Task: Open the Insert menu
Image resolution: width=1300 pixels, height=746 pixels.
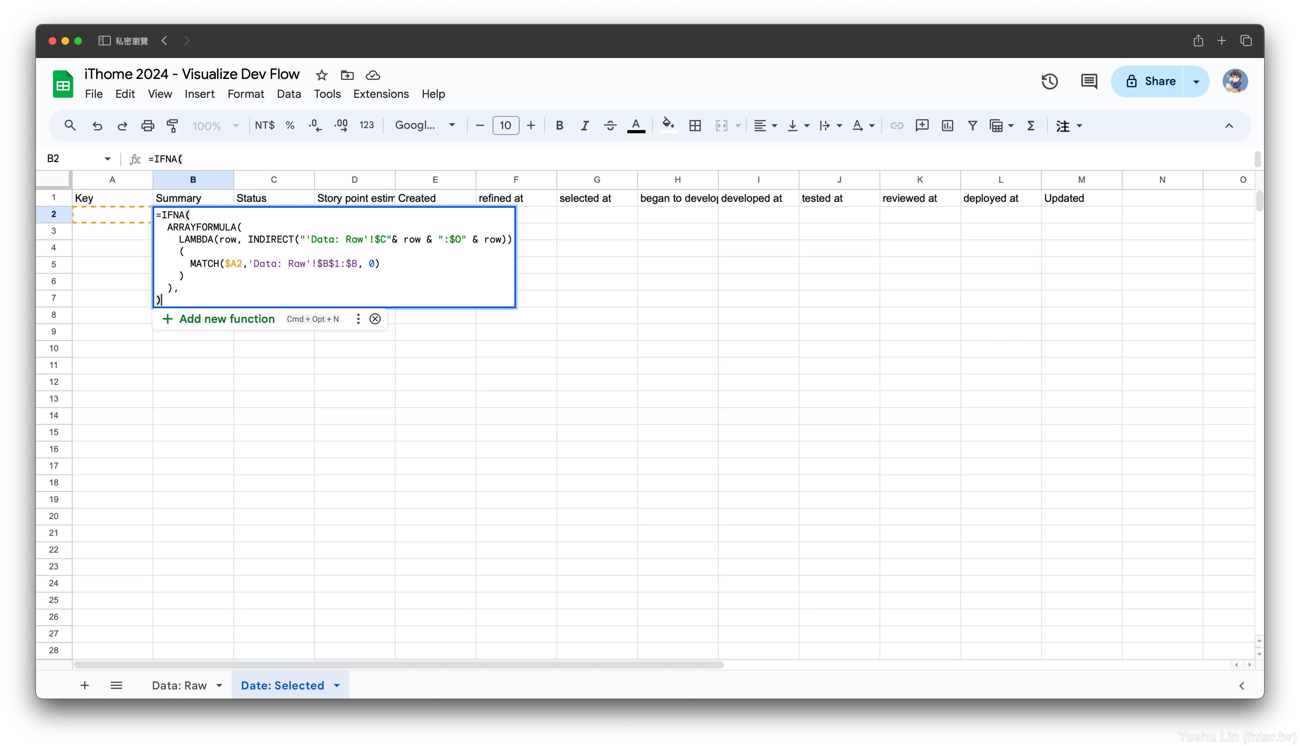Action: click(x=199, y=94)
